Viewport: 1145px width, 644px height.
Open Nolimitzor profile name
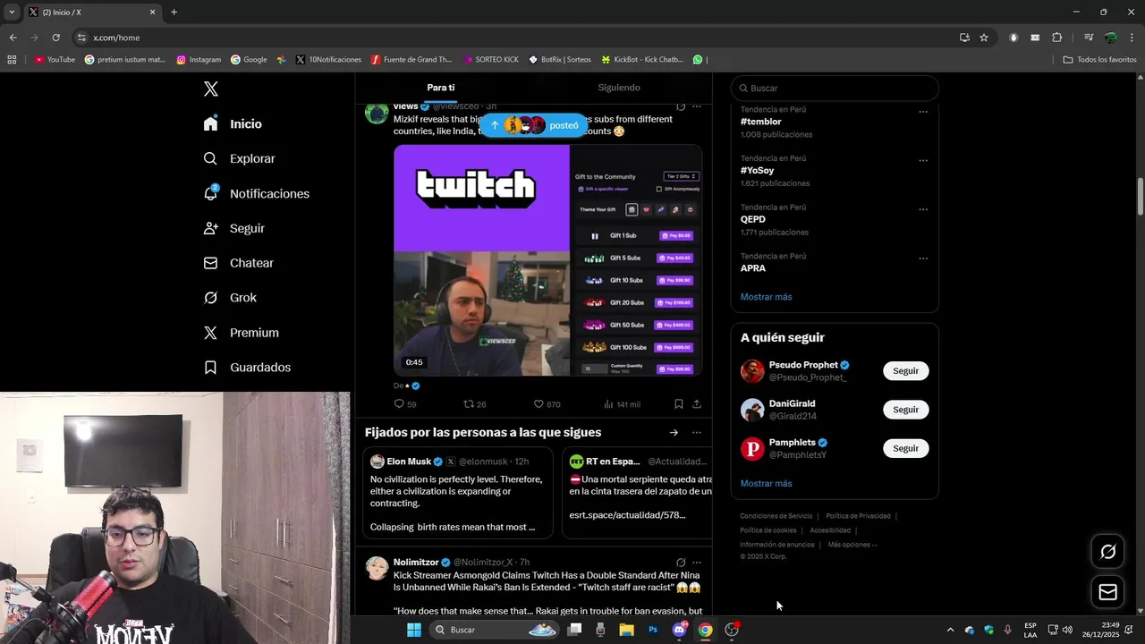(416, 563)
